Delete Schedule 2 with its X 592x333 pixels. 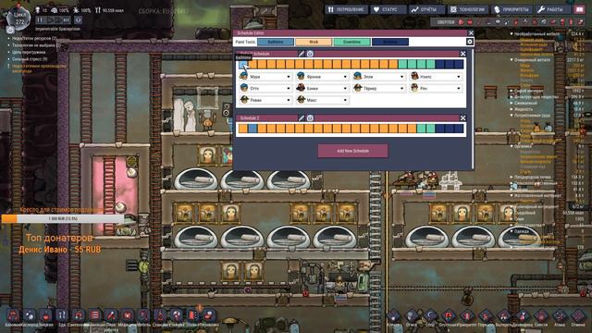pyautogui.click(x=462, y=118)
